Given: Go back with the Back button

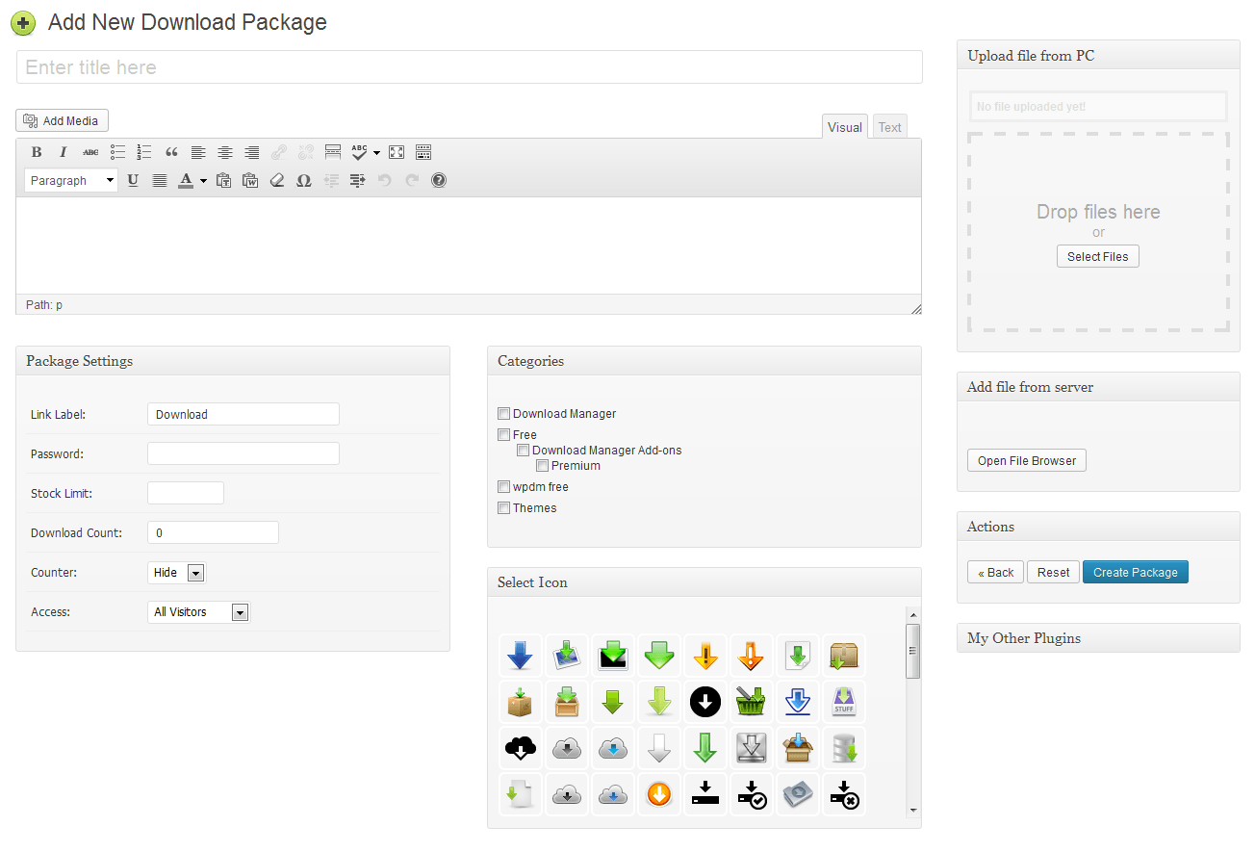Looking at the screenshot, I should [995, 572].
